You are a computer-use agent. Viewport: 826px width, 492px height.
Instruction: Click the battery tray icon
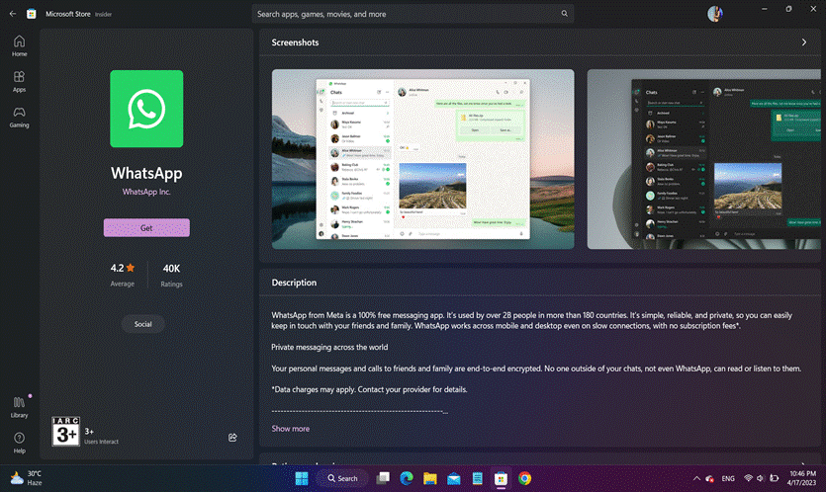[x=775, y=478]
